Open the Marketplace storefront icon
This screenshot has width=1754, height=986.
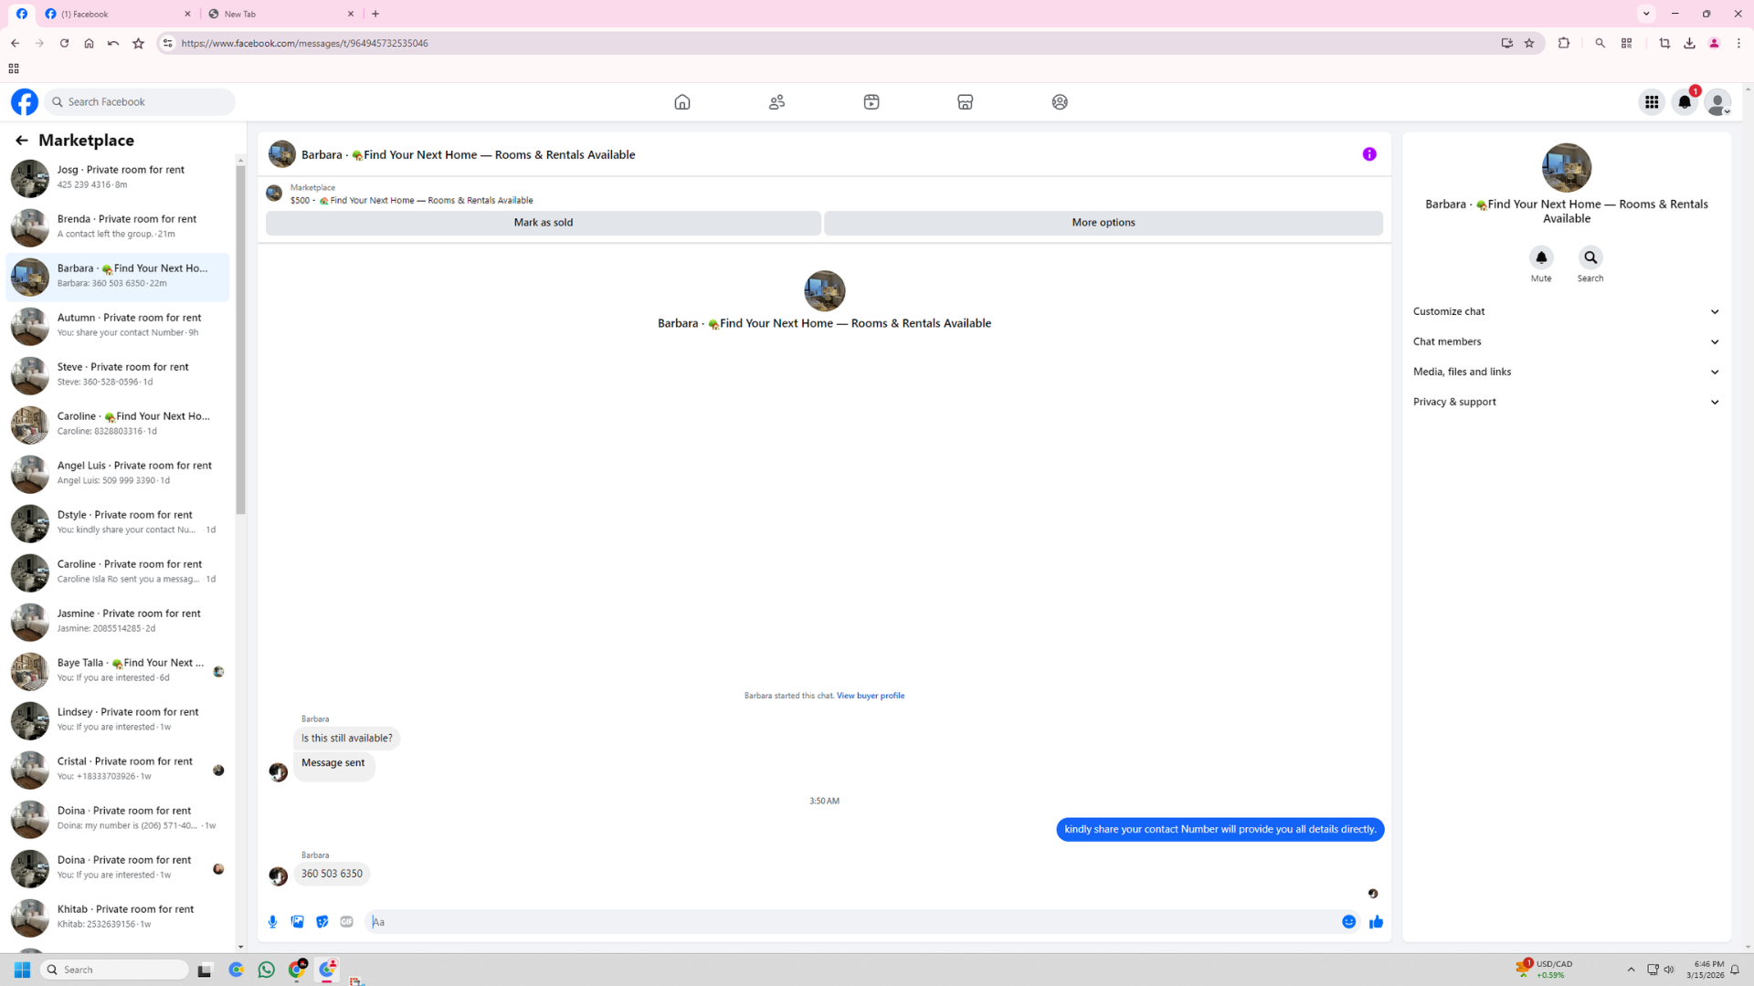pyautogui.click(x=965, y=102)
